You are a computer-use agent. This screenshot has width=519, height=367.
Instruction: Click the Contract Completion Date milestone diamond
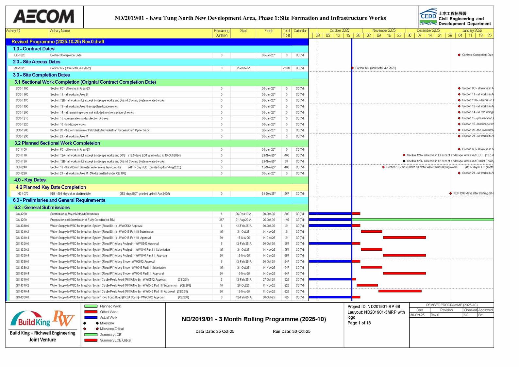coord(459,55)
